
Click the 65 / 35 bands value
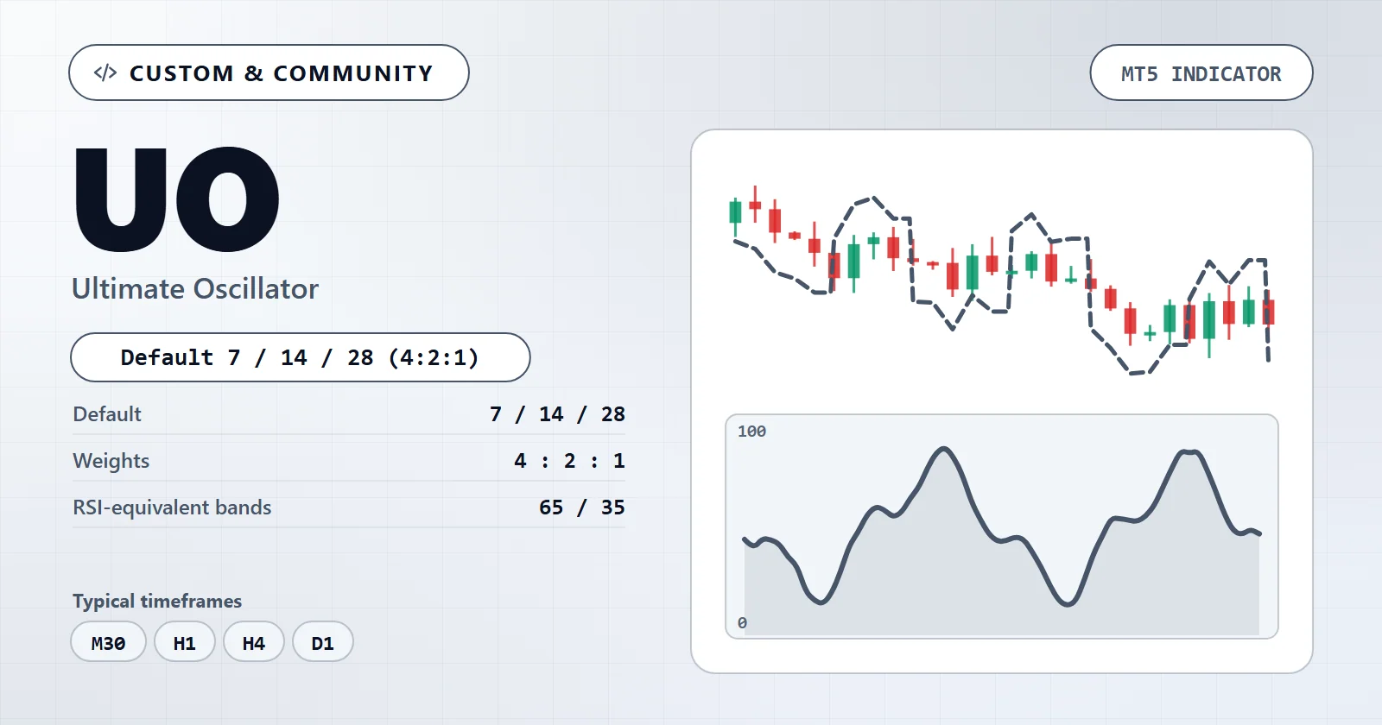(x=581, y=507)
